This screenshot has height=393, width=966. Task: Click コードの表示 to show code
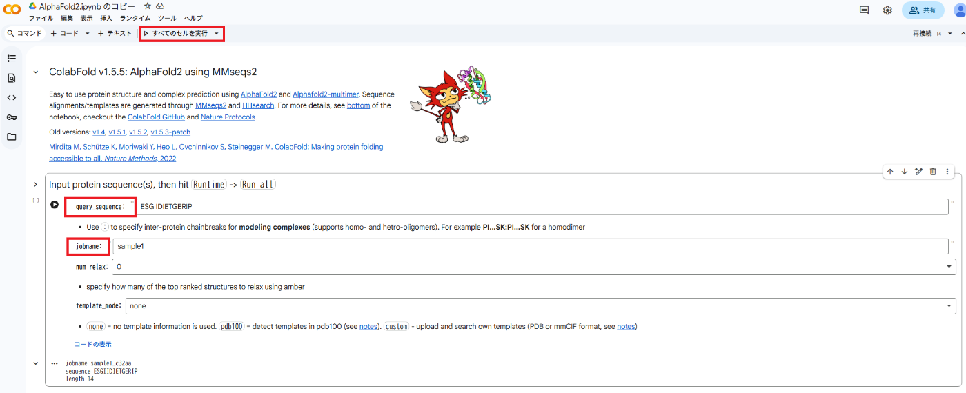[92, 344]
